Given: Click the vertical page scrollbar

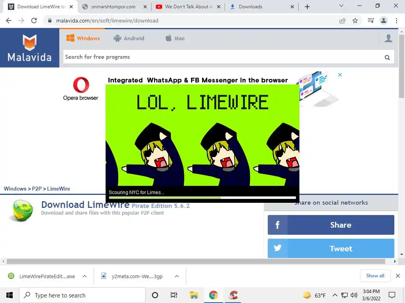Looking at the screenshot, I should (401, 66).
